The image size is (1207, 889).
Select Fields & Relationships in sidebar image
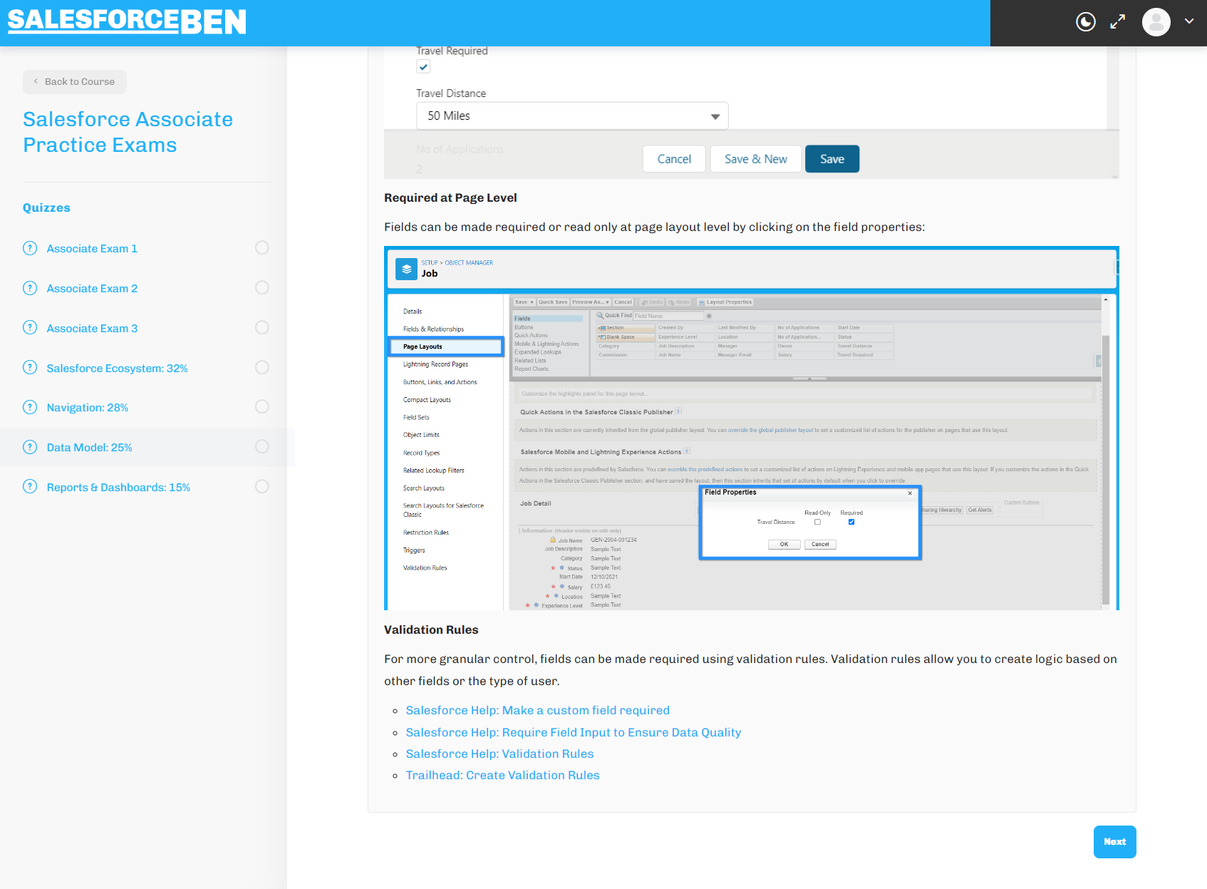coord(433,329)
